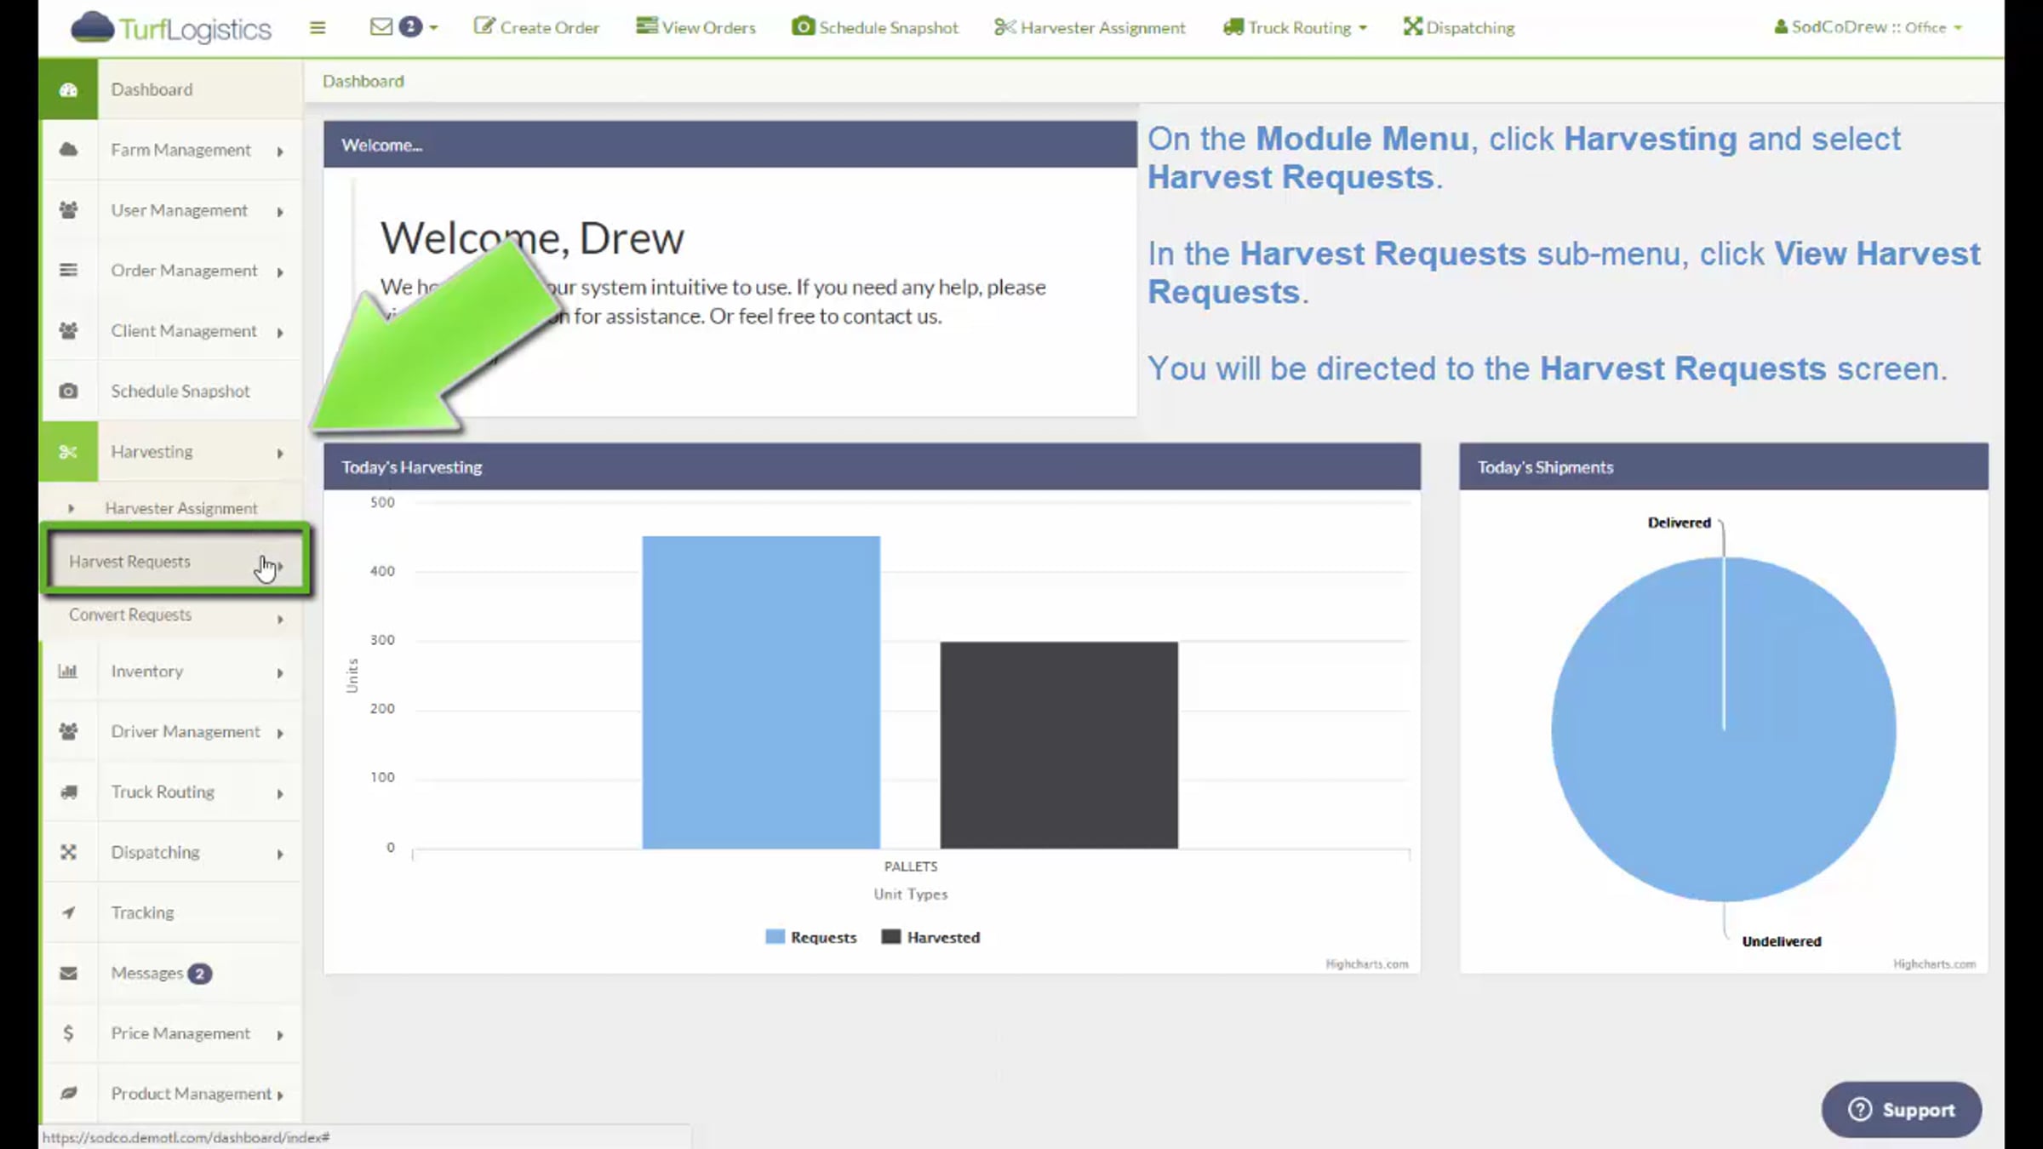Screen dimensions: 2043x1149
Task: Click the Product Management leaf icon
Action: 68,1094
